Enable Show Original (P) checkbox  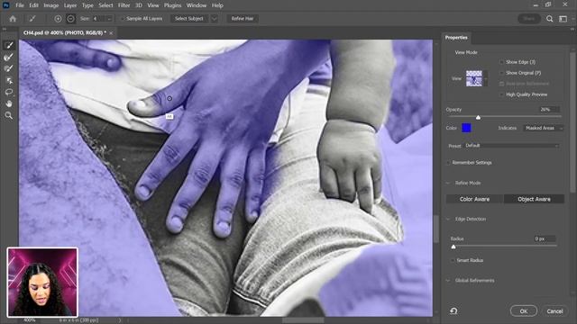click(x=501, y=73)
